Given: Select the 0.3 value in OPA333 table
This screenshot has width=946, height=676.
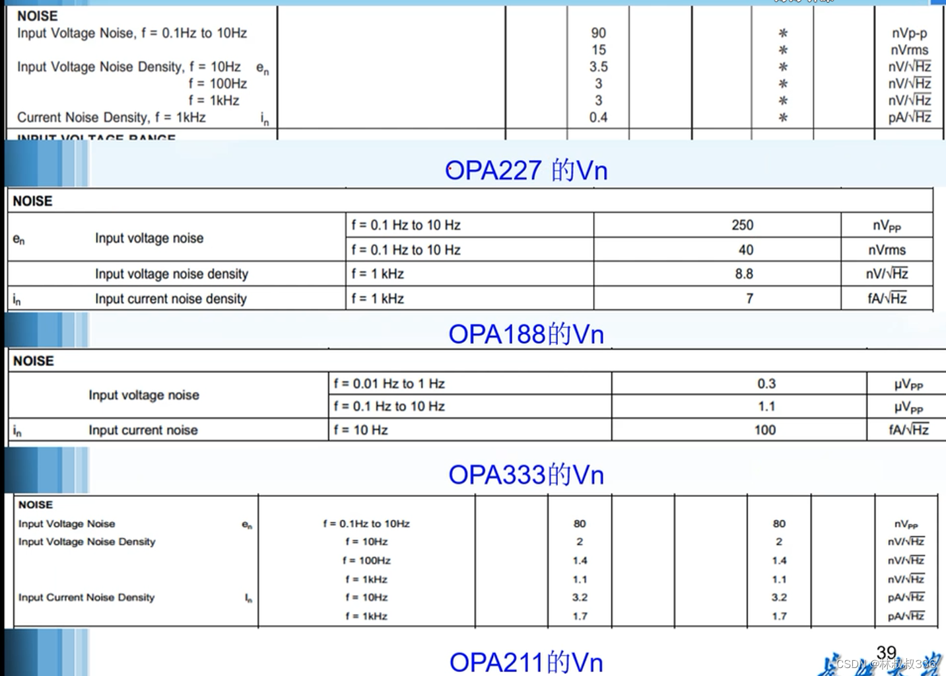Looking at the screenshot, I should pos(766,384).
